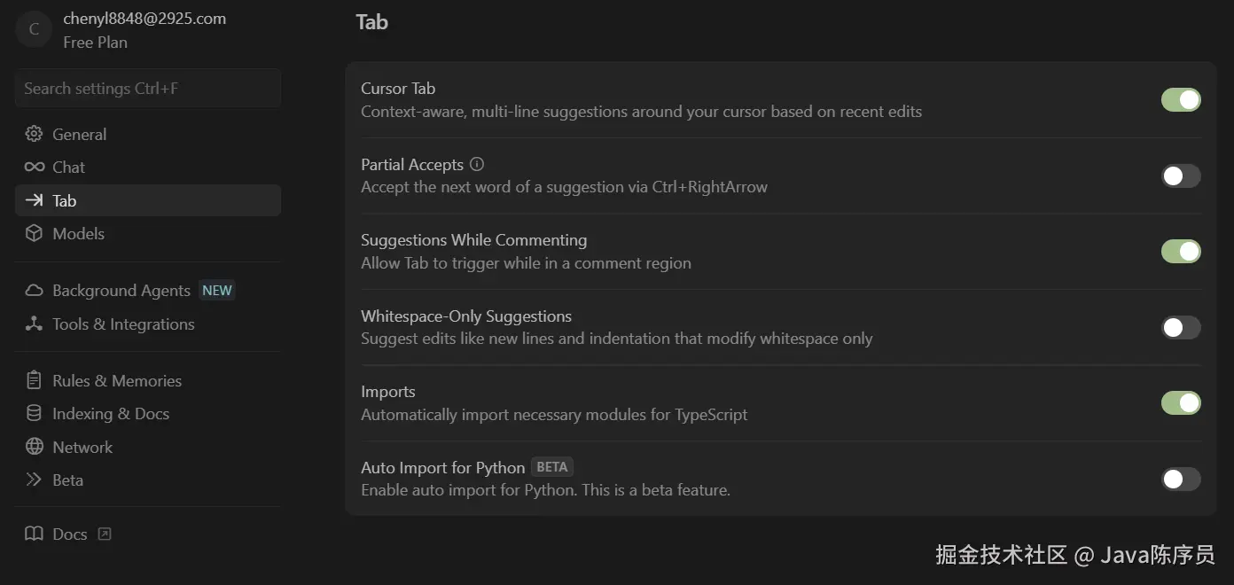This screenshot has width=1234, height=585.
Task: Click the Tools & Integrations icon
Action: pos(34,324)
